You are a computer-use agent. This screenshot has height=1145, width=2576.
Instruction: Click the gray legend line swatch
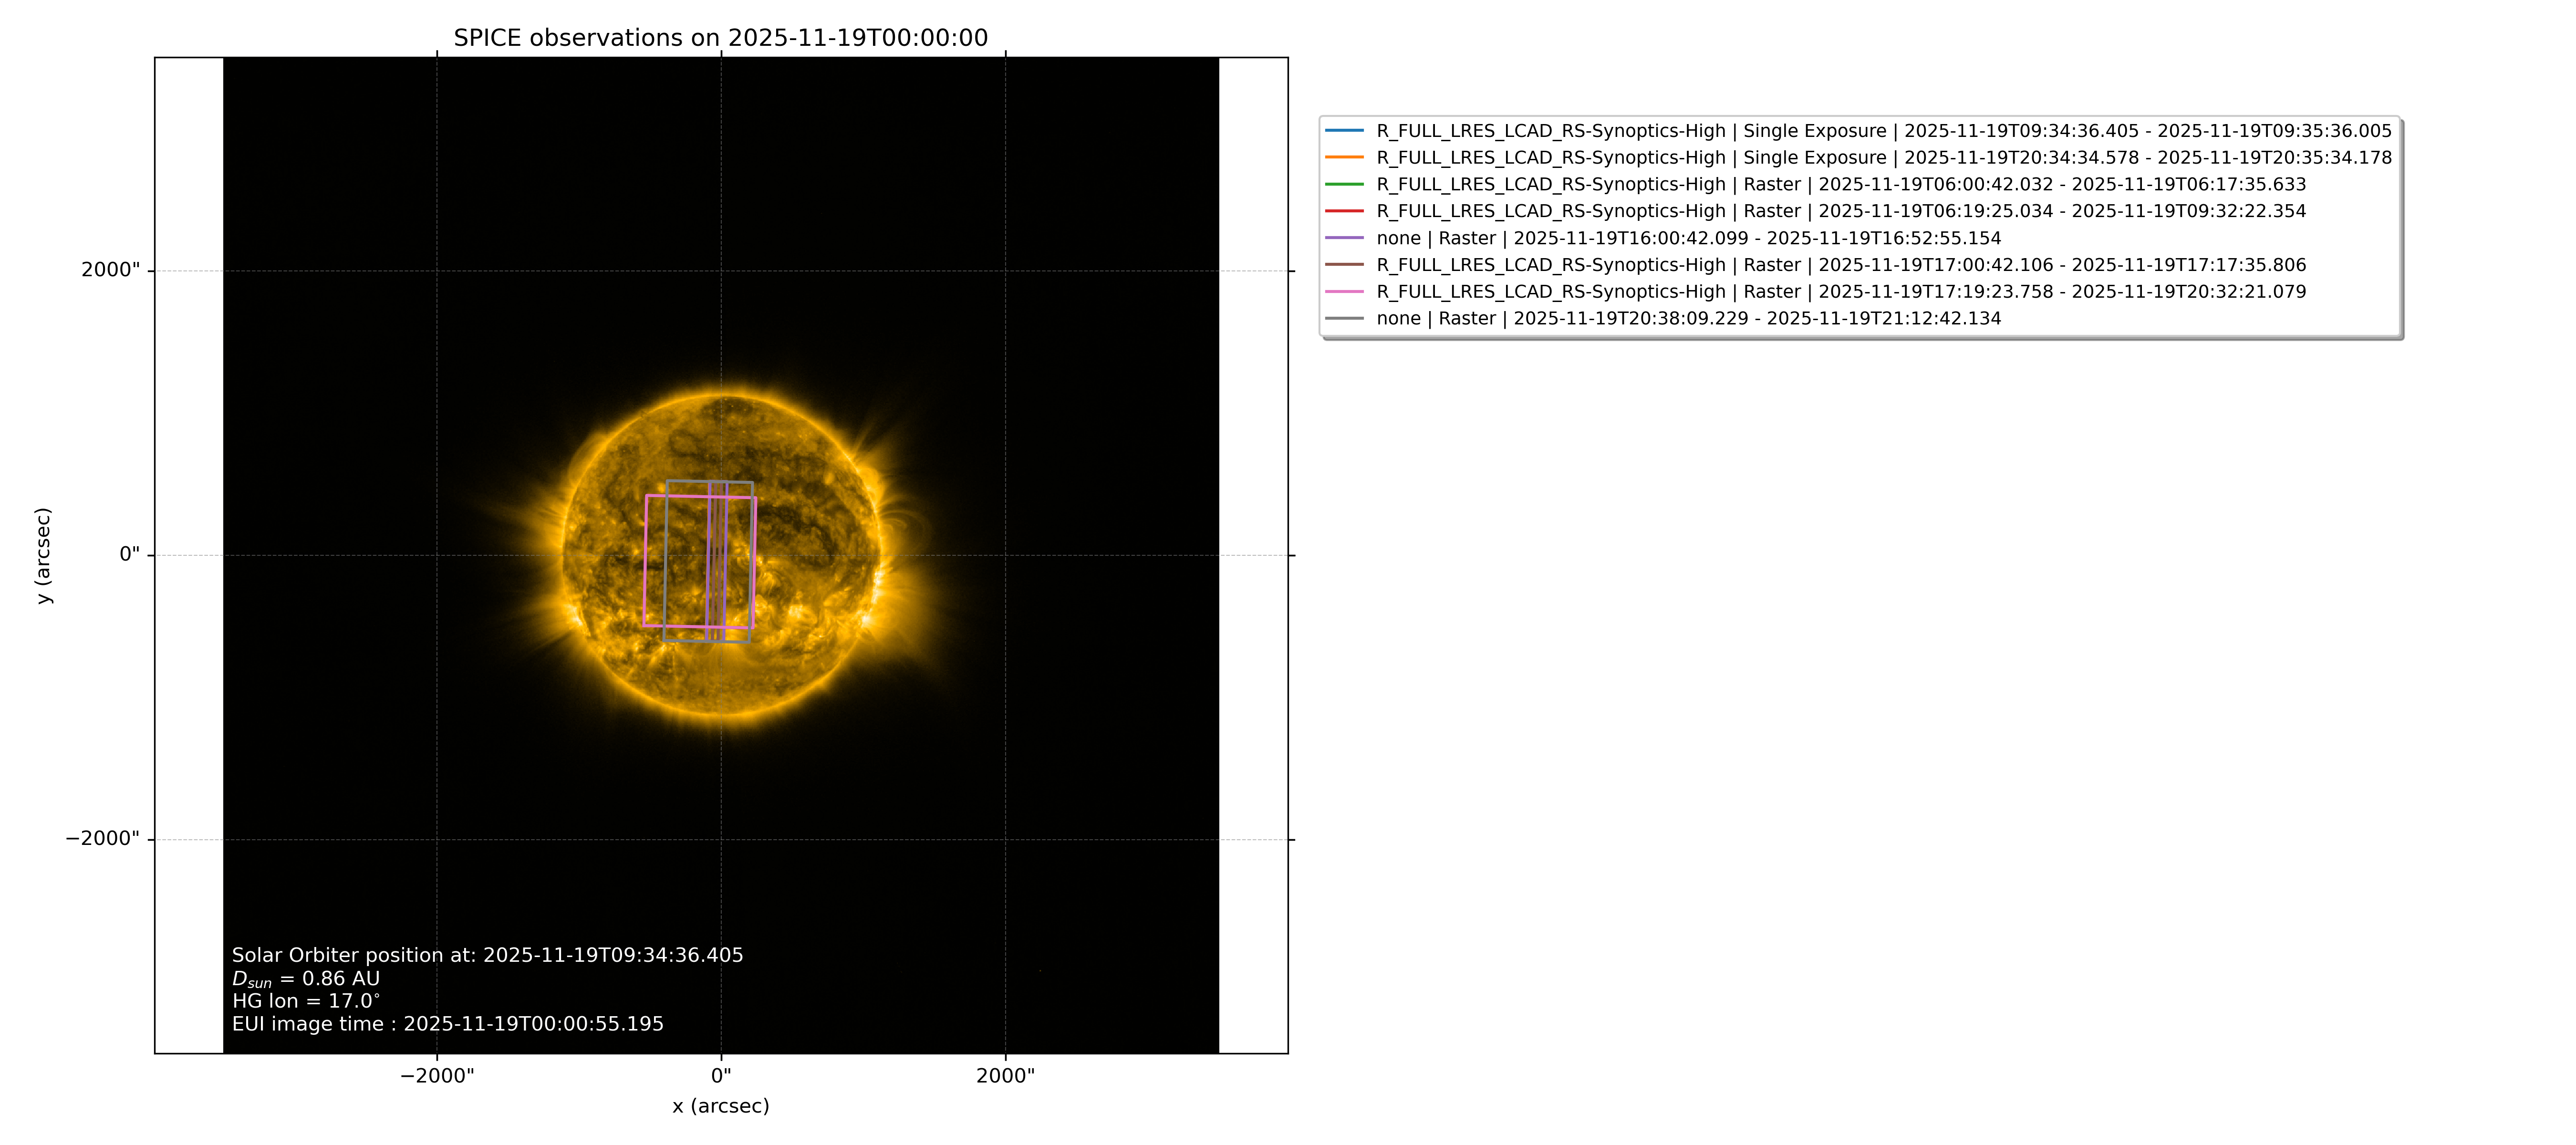[x=1344, y=318]
